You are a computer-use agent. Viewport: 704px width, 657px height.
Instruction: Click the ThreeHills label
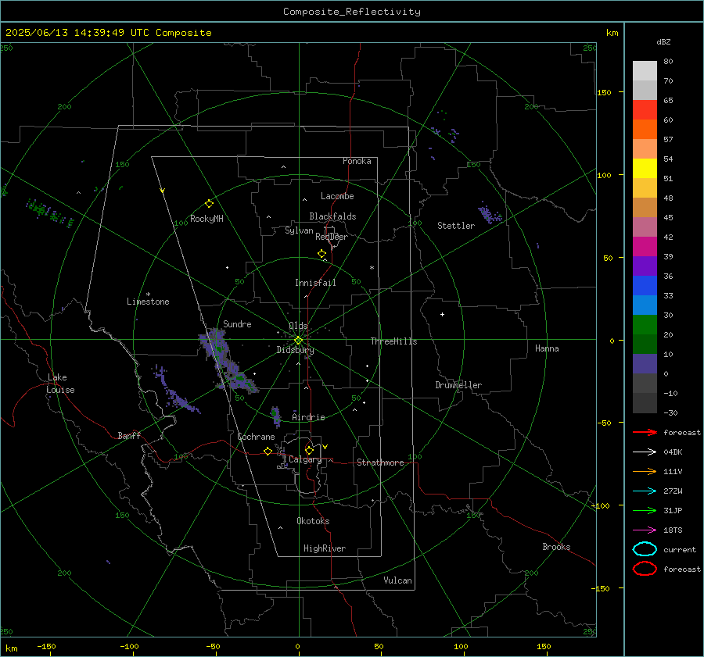tap(393, 341)
